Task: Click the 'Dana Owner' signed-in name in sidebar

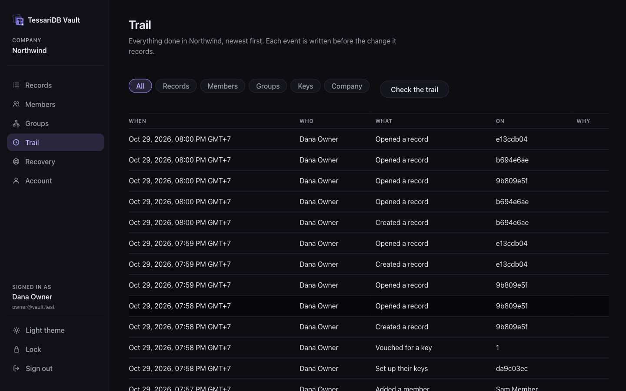Action: tap(32, 297)
